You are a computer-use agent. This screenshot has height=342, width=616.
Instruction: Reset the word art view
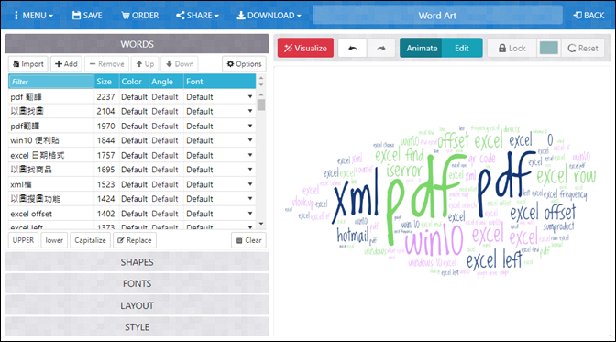click(583, 48)
